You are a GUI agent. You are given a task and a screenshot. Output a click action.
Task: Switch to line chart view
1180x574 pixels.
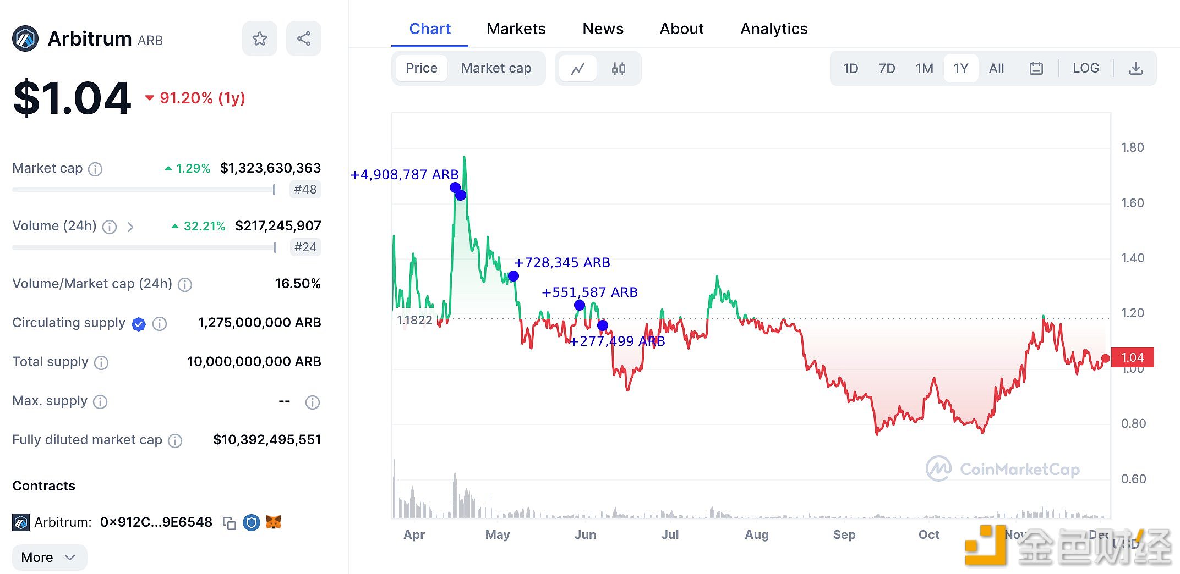tap(578, 69)
